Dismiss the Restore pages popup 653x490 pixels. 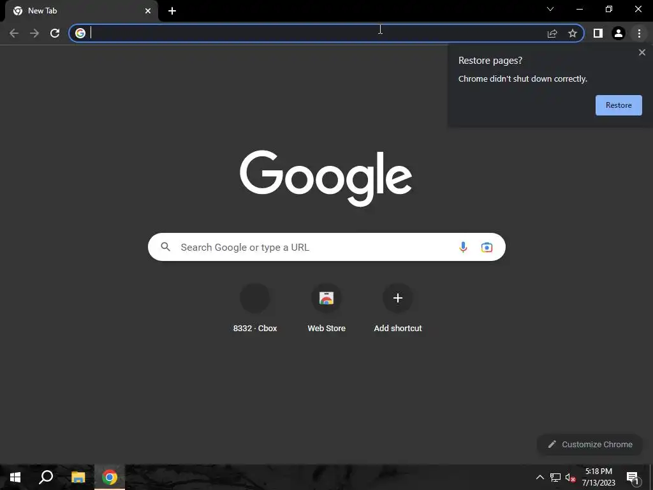click(x=642, y=52)
